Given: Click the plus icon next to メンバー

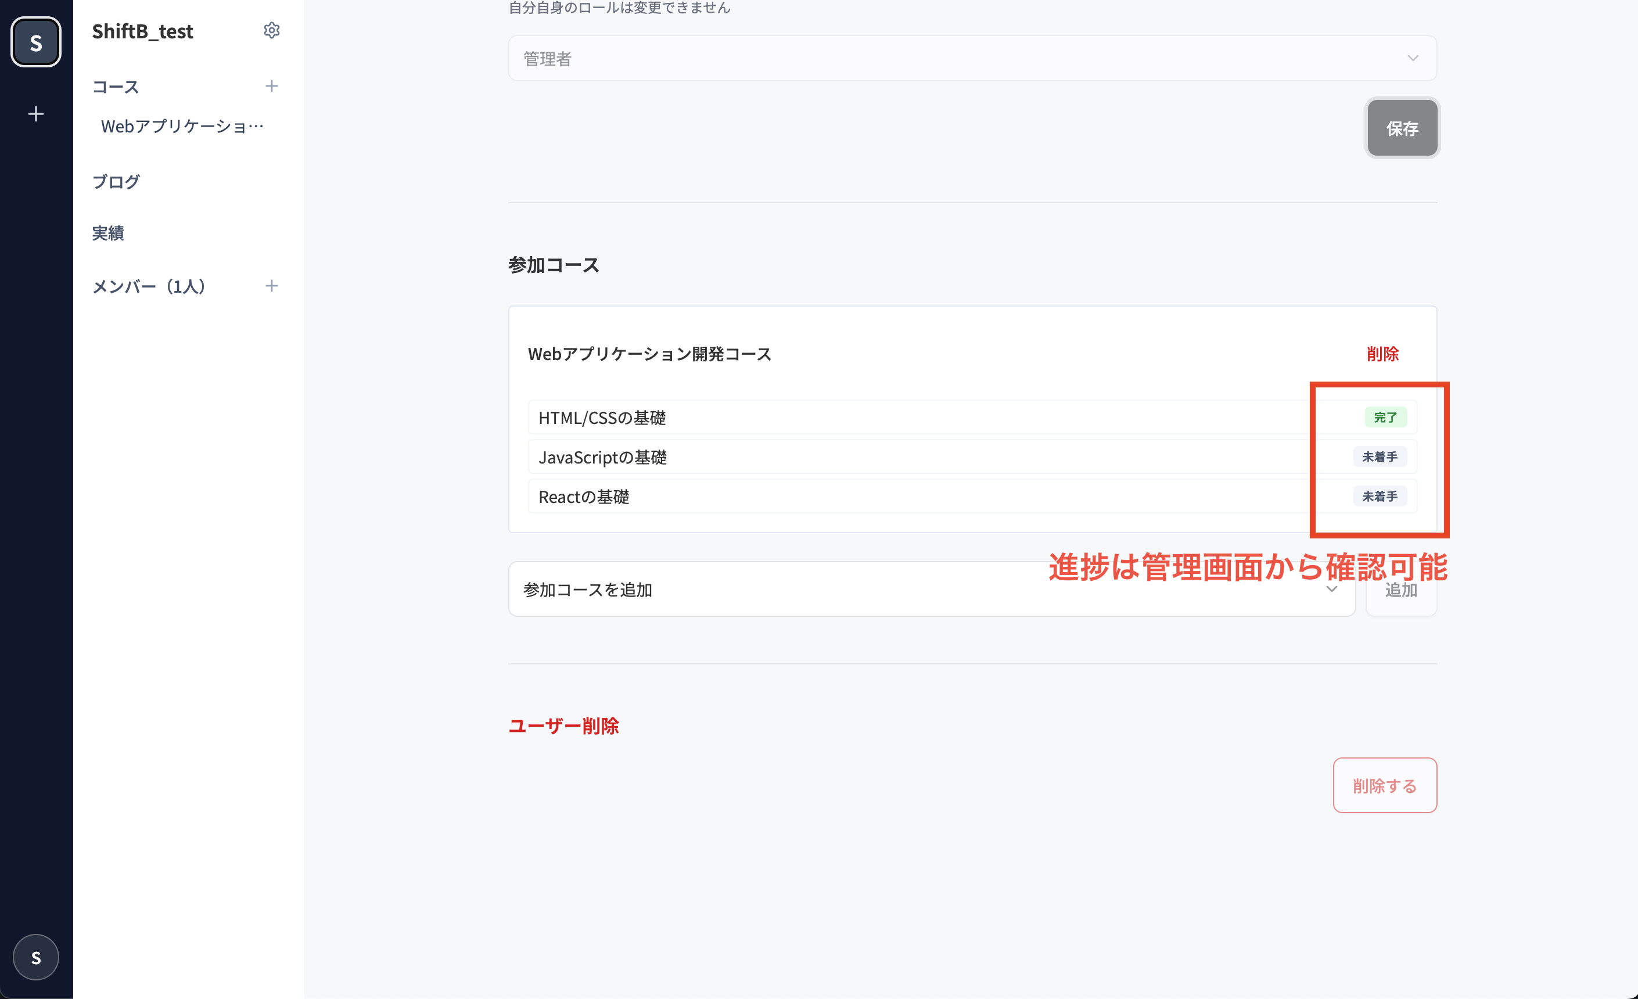Looking at the screenshot, I should (x=271, y=286).
